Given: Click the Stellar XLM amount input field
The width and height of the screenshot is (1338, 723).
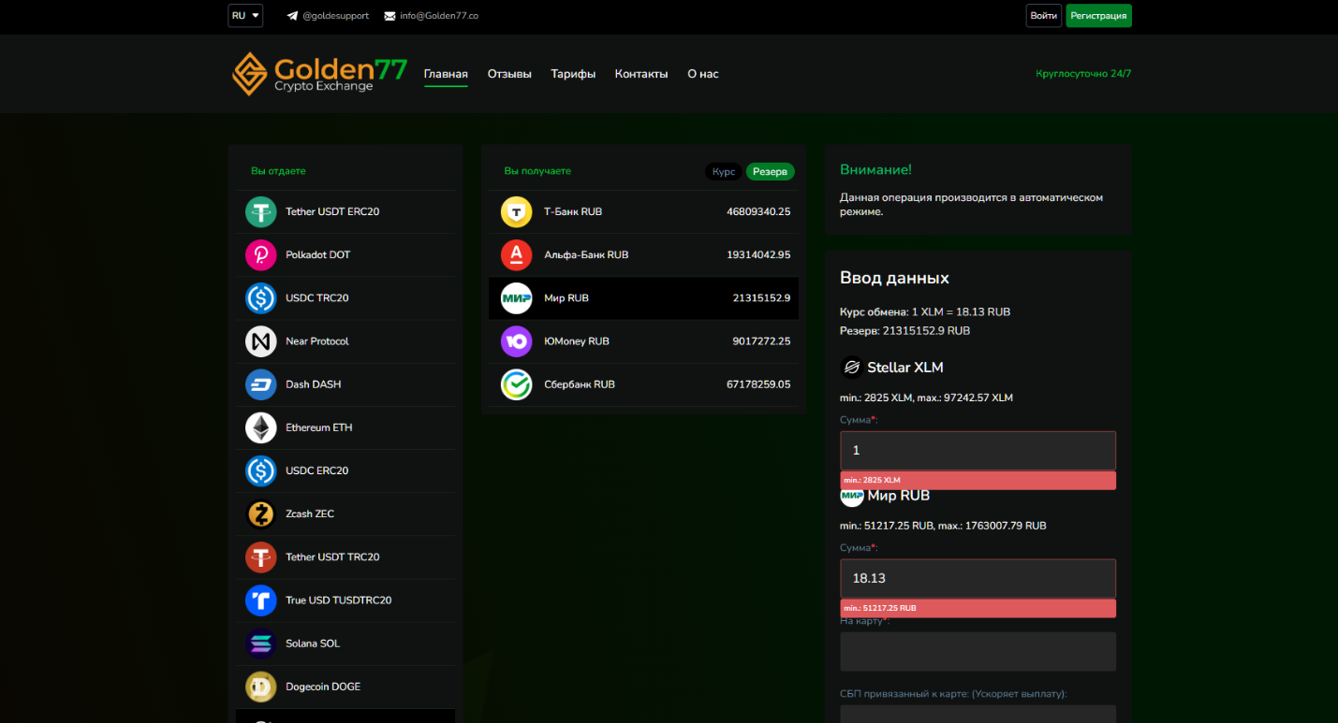Looking at the screenshot, I should click(978, 450).
